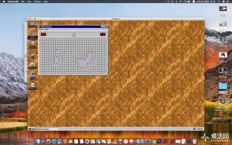Open the View menu in the Mac menu bar
The height and width of the screenshot is (145, 232).
click(29, 1)
